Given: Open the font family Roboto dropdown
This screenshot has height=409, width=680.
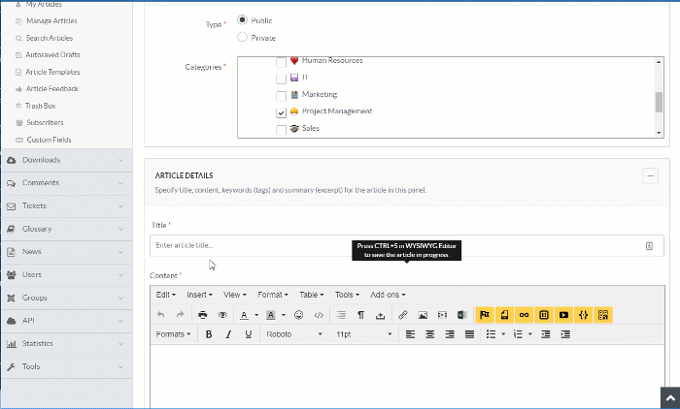Looking at the screenshot, I should (294, 334).
